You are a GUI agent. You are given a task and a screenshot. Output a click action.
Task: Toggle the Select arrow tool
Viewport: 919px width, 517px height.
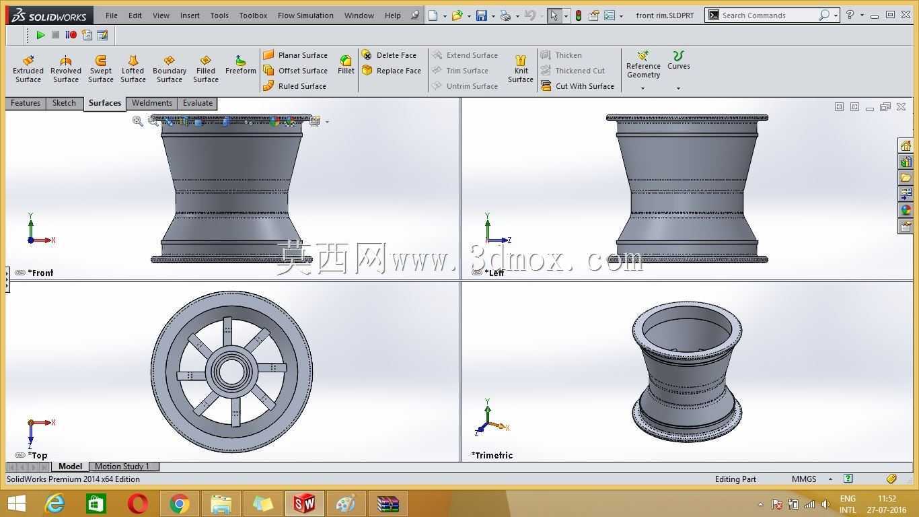(x=554, y=15)
